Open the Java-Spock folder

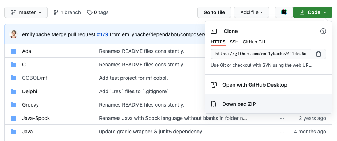tap(36, 118)
